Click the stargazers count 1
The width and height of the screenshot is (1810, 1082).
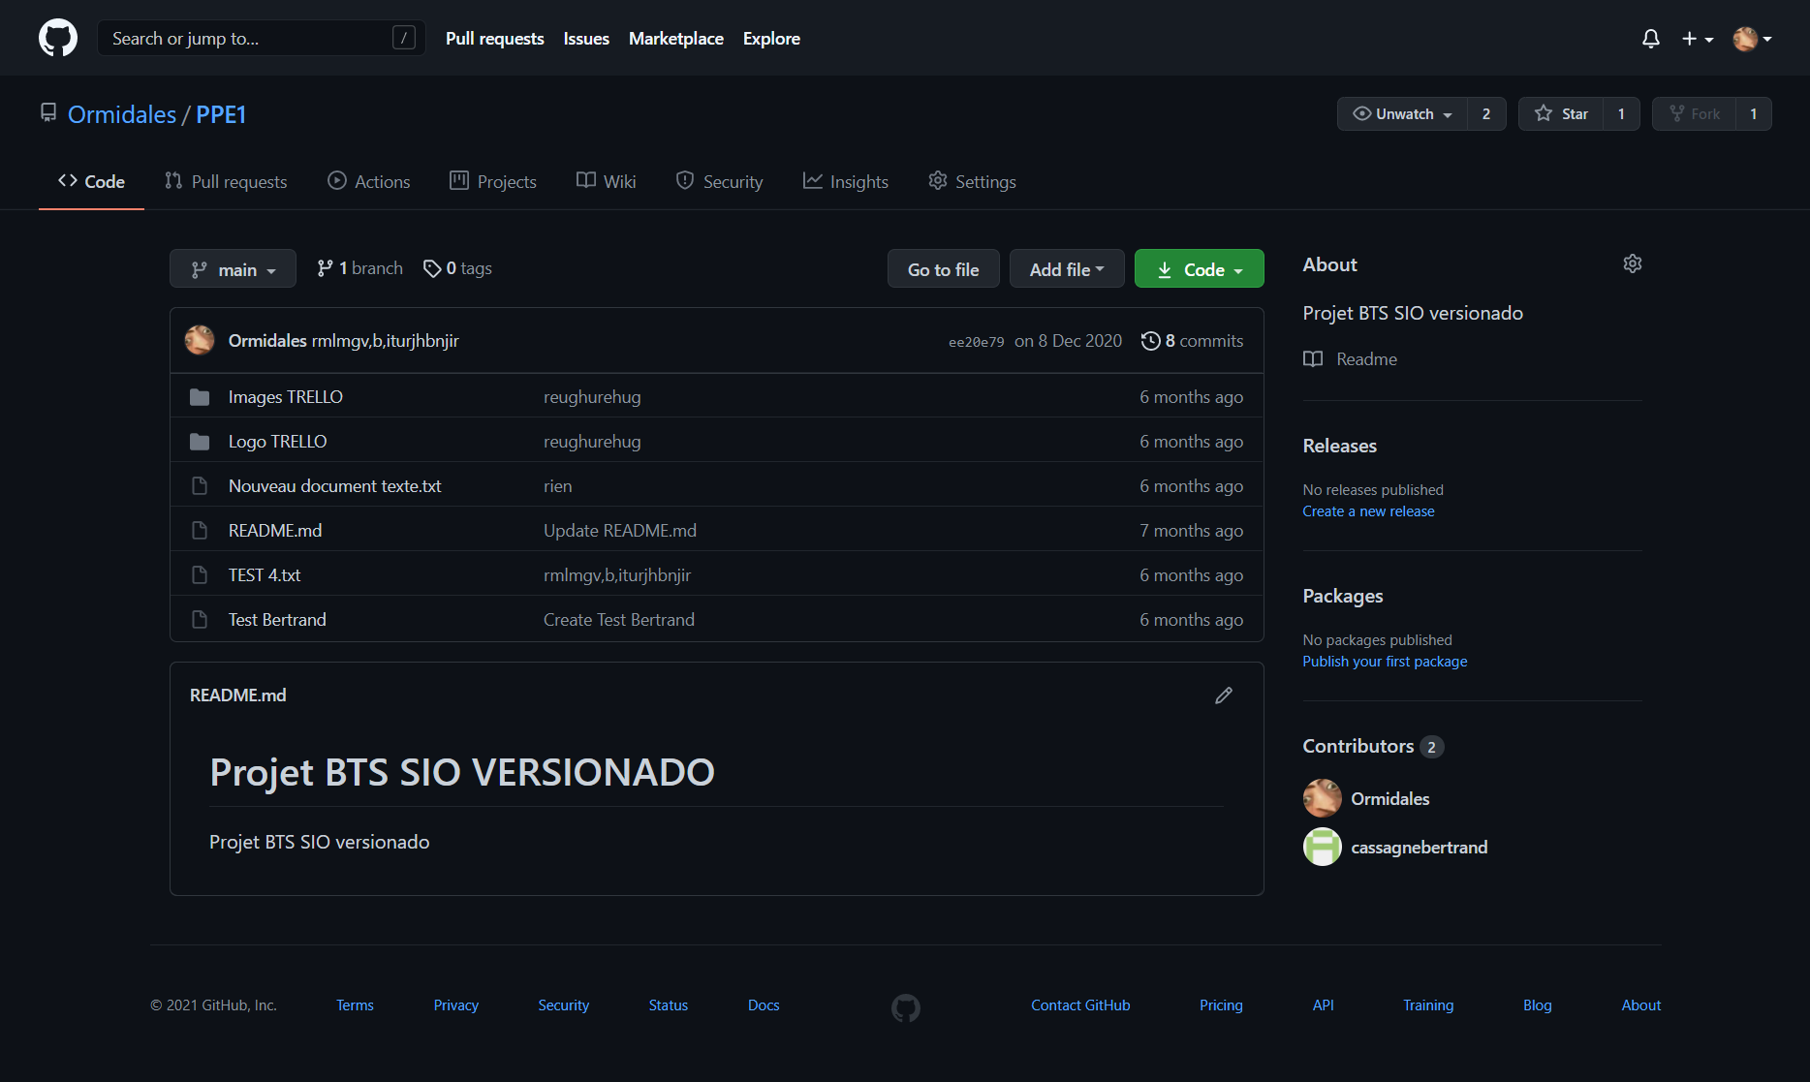[x=1621, y=113]
